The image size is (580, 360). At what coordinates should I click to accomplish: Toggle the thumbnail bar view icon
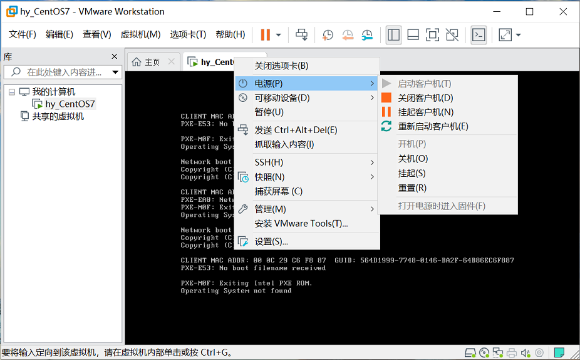413,35
